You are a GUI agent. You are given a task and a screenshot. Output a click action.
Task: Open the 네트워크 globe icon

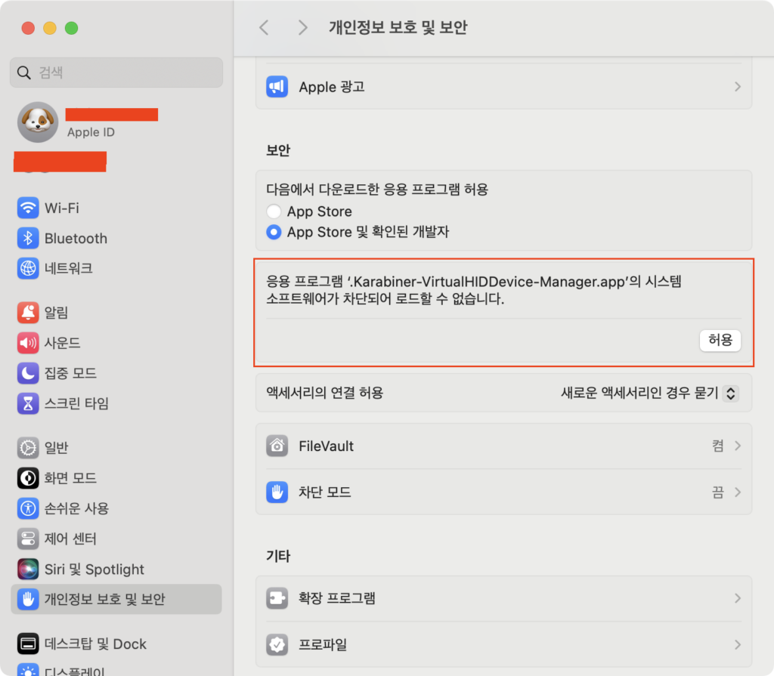28,268
